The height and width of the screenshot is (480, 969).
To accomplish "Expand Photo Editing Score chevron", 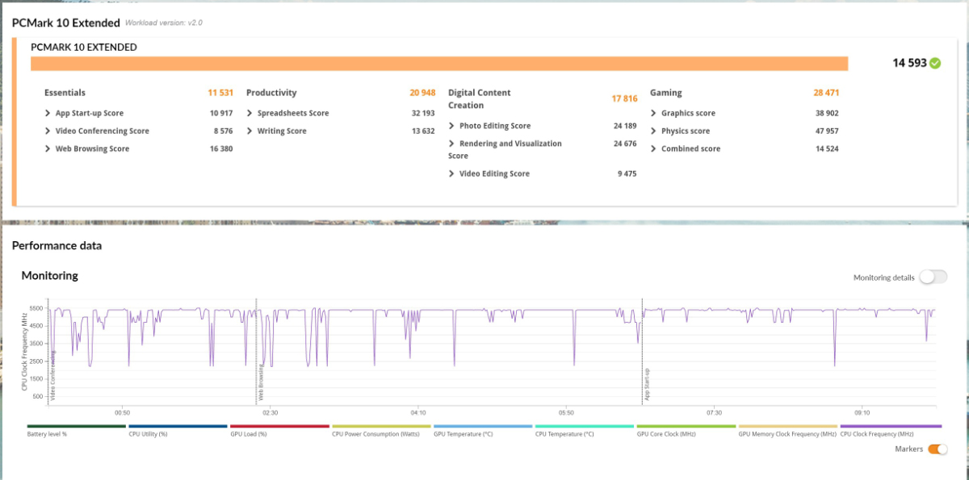I will click(451, 126).
